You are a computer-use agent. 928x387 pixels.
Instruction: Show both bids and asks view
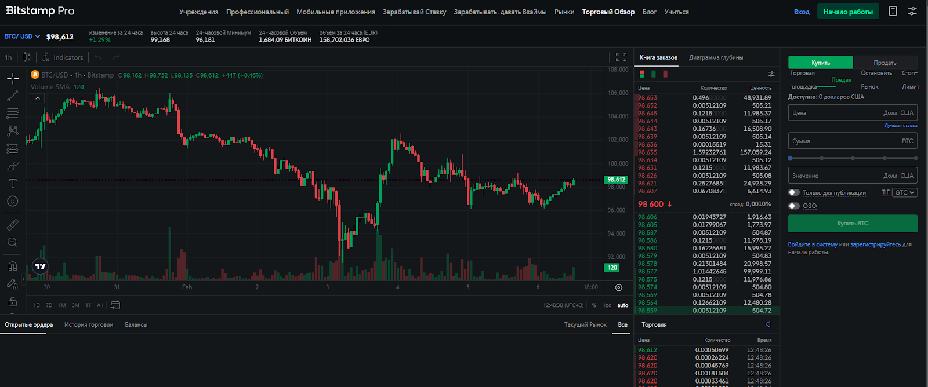pos(642,74)
